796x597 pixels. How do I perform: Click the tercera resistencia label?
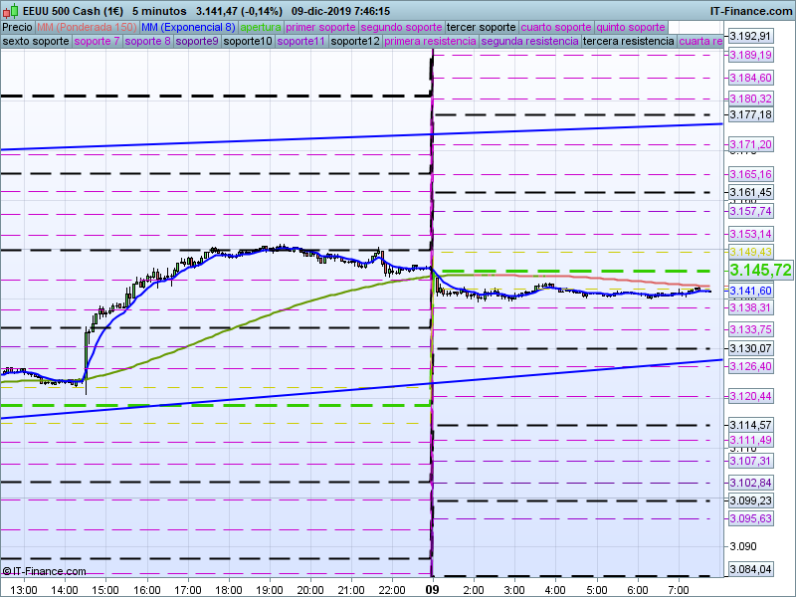click(628, 42)
